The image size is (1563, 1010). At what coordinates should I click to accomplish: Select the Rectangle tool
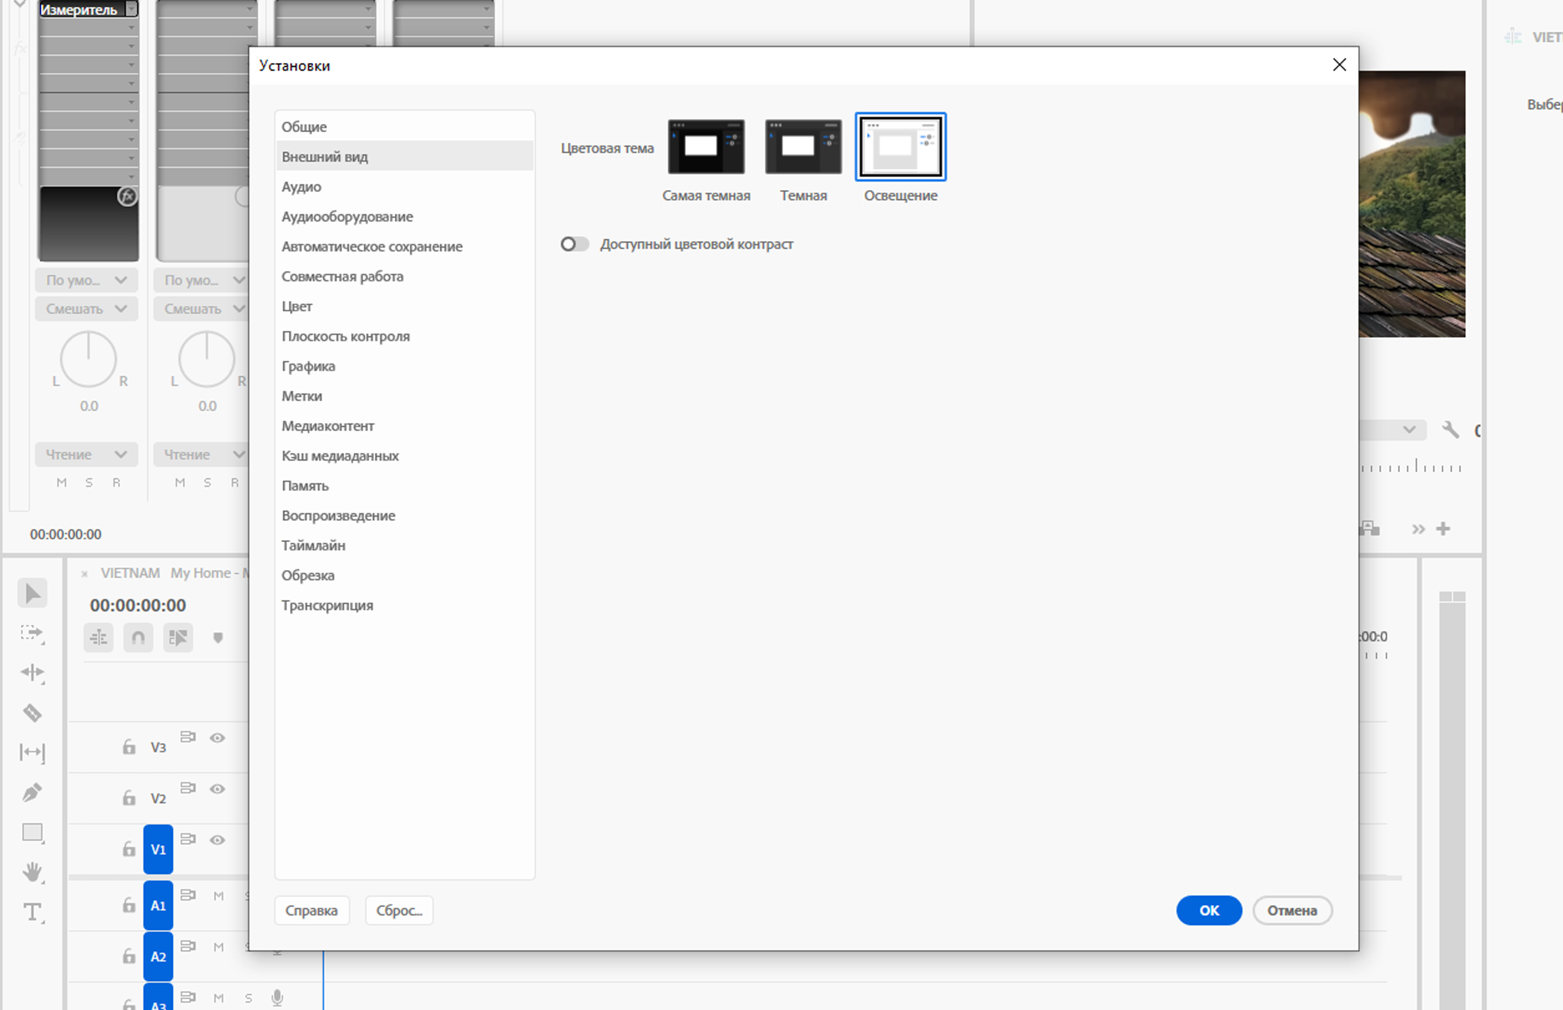pyautogui.click(x=33, y=832)
